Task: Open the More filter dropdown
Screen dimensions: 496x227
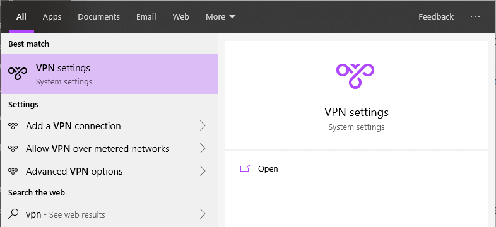Action: click(220, 17)
